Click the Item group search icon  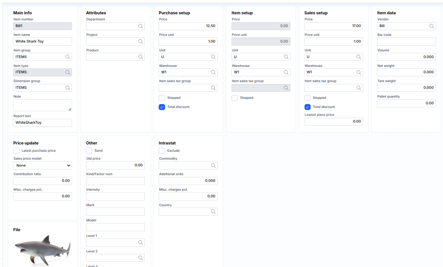click(x=67, y=57)
